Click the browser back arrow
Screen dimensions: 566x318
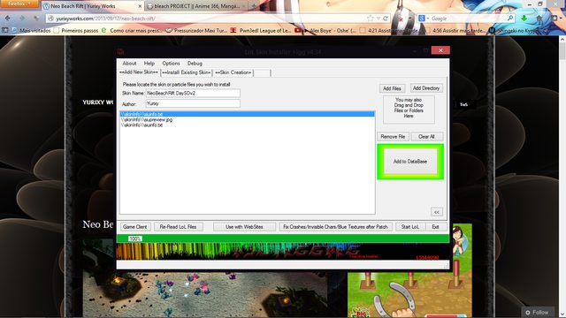(8, 18)
